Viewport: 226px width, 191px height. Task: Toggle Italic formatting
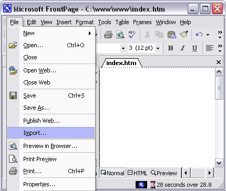point(182,48)
